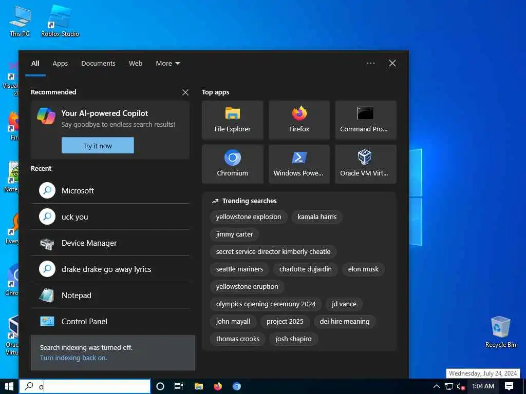Search trending 'olympics opening ceremony 2024'

[266, 304]
